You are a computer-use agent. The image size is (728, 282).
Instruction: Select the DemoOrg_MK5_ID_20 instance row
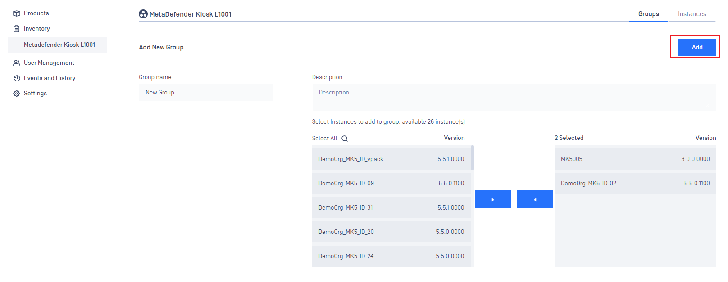click(391, 232)
